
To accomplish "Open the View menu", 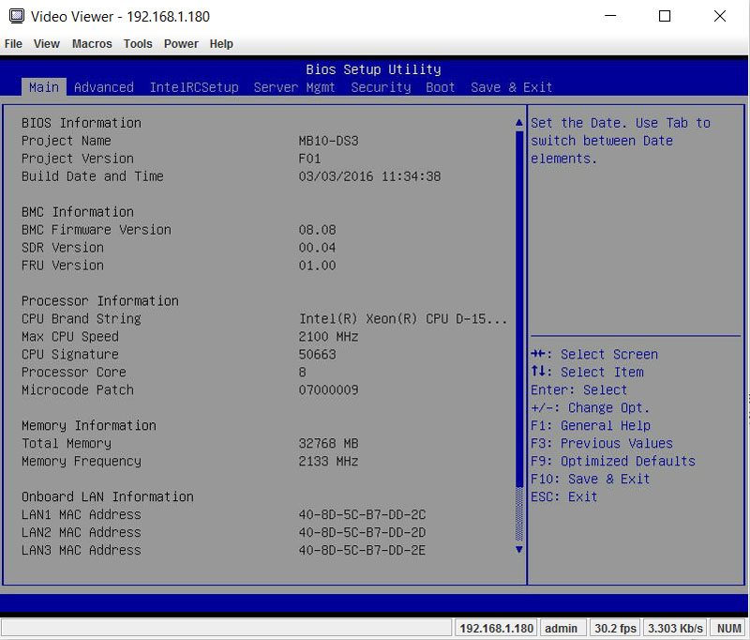I will pyautogui.click(x=47, y=44).
